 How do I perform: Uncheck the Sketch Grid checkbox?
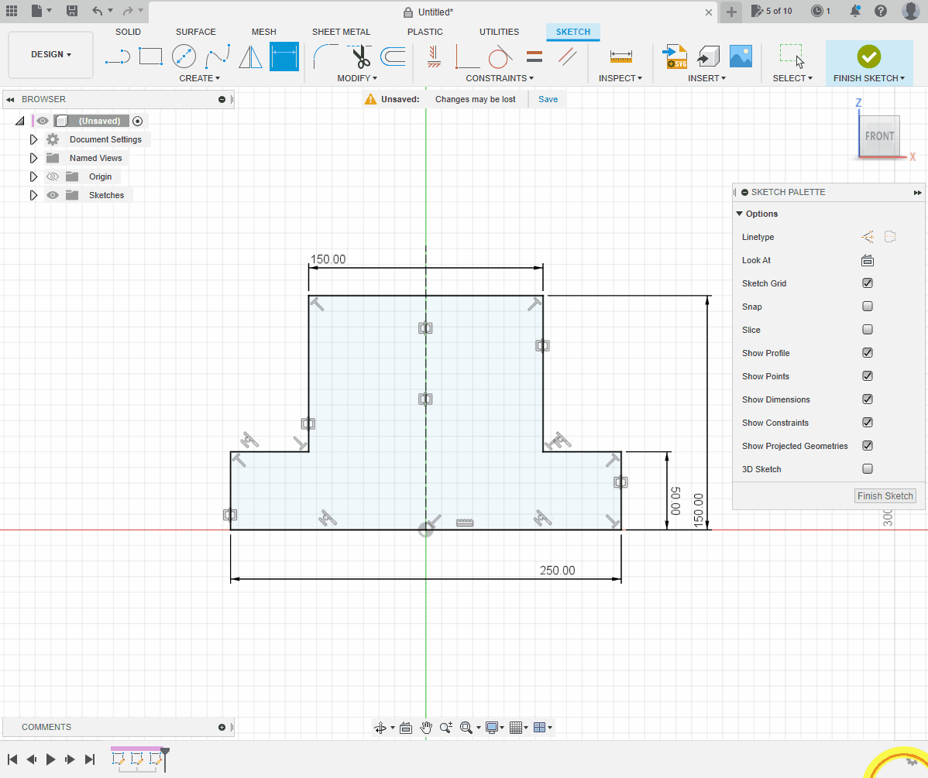pos(868,283)
